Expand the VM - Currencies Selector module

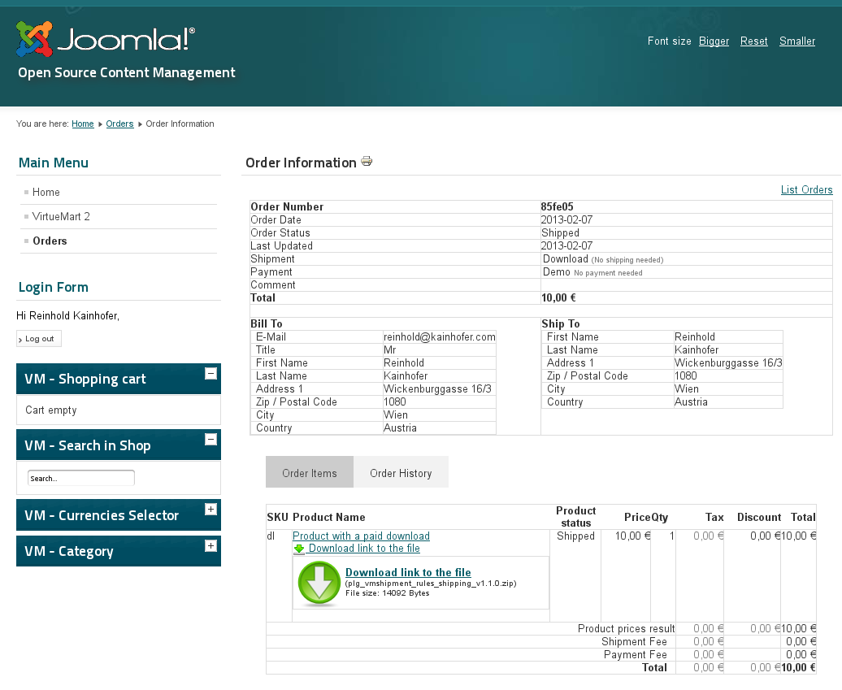(210, 510)
